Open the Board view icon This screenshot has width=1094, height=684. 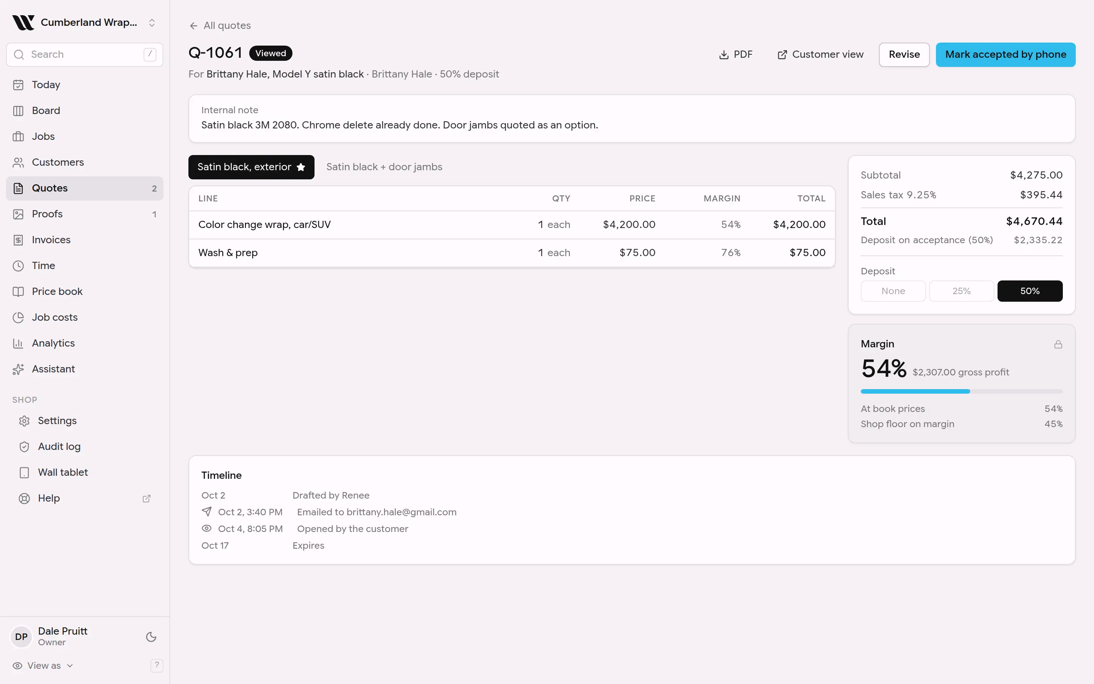pyautogui.click(x=18, y=110)
